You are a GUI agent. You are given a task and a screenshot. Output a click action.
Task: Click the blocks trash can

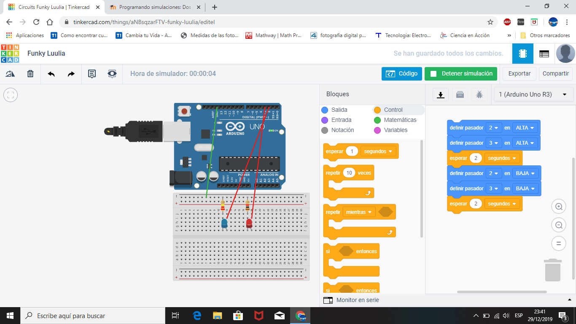(553, 270)
